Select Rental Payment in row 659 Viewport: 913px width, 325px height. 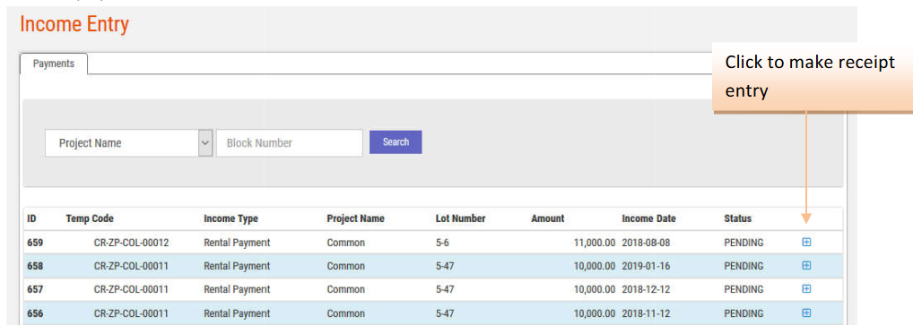(237, 243)
